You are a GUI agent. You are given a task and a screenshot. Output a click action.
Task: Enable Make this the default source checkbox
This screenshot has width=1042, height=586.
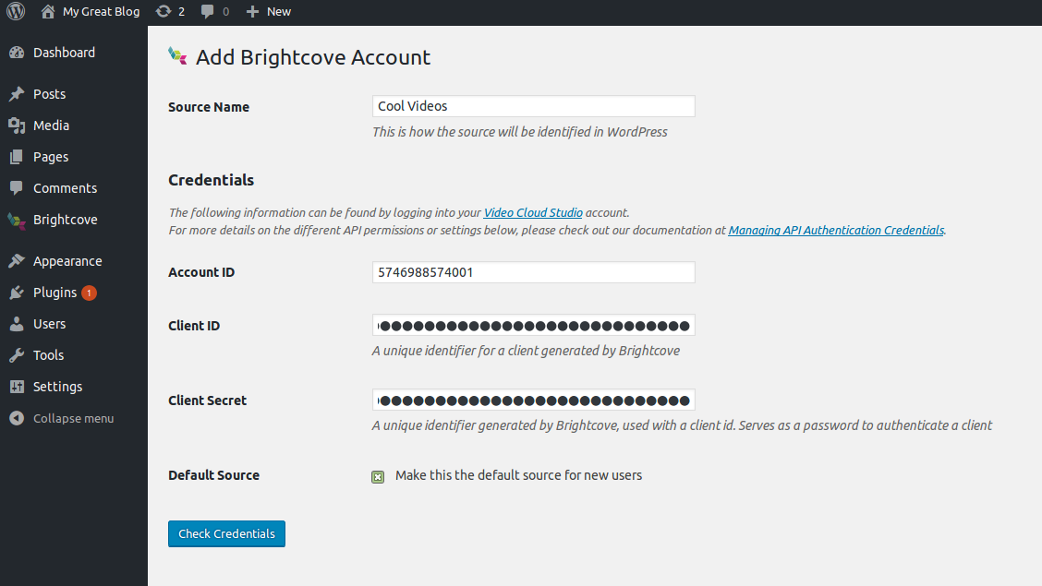(x=377, y=476)
